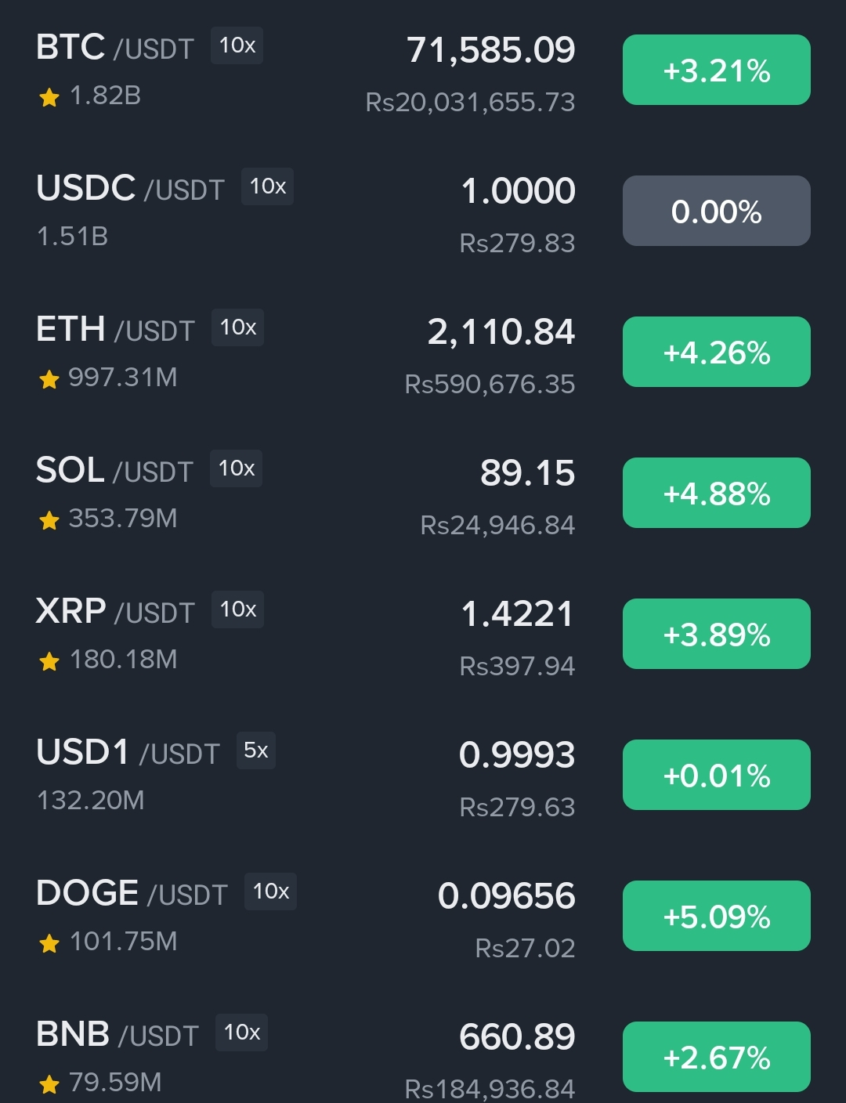Image resolution: width=846 pixels, height=1103 pixels.
Task: Click the 5x leverage badge for USD1
Action: click(x=256, y=750)
